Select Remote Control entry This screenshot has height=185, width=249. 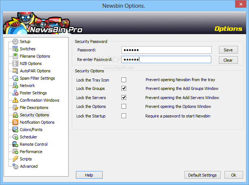(33, 144)
